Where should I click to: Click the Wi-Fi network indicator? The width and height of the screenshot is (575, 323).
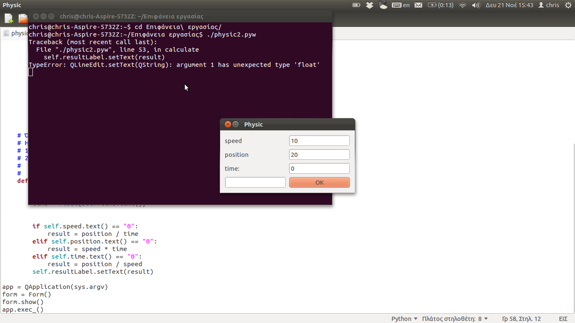tap(463, 5)
